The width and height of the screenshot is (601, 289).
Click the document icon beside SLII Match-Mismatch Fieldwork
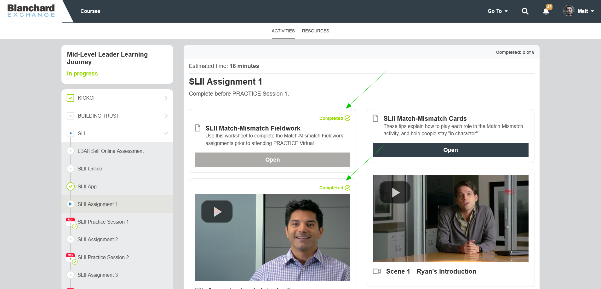(x=198, y=128)
